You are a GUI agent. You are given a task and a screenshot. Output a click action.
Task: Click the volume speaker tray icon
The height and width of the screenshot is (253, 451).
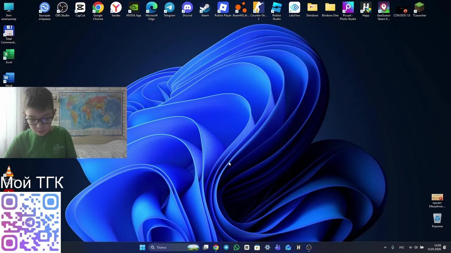coord(416,247)
